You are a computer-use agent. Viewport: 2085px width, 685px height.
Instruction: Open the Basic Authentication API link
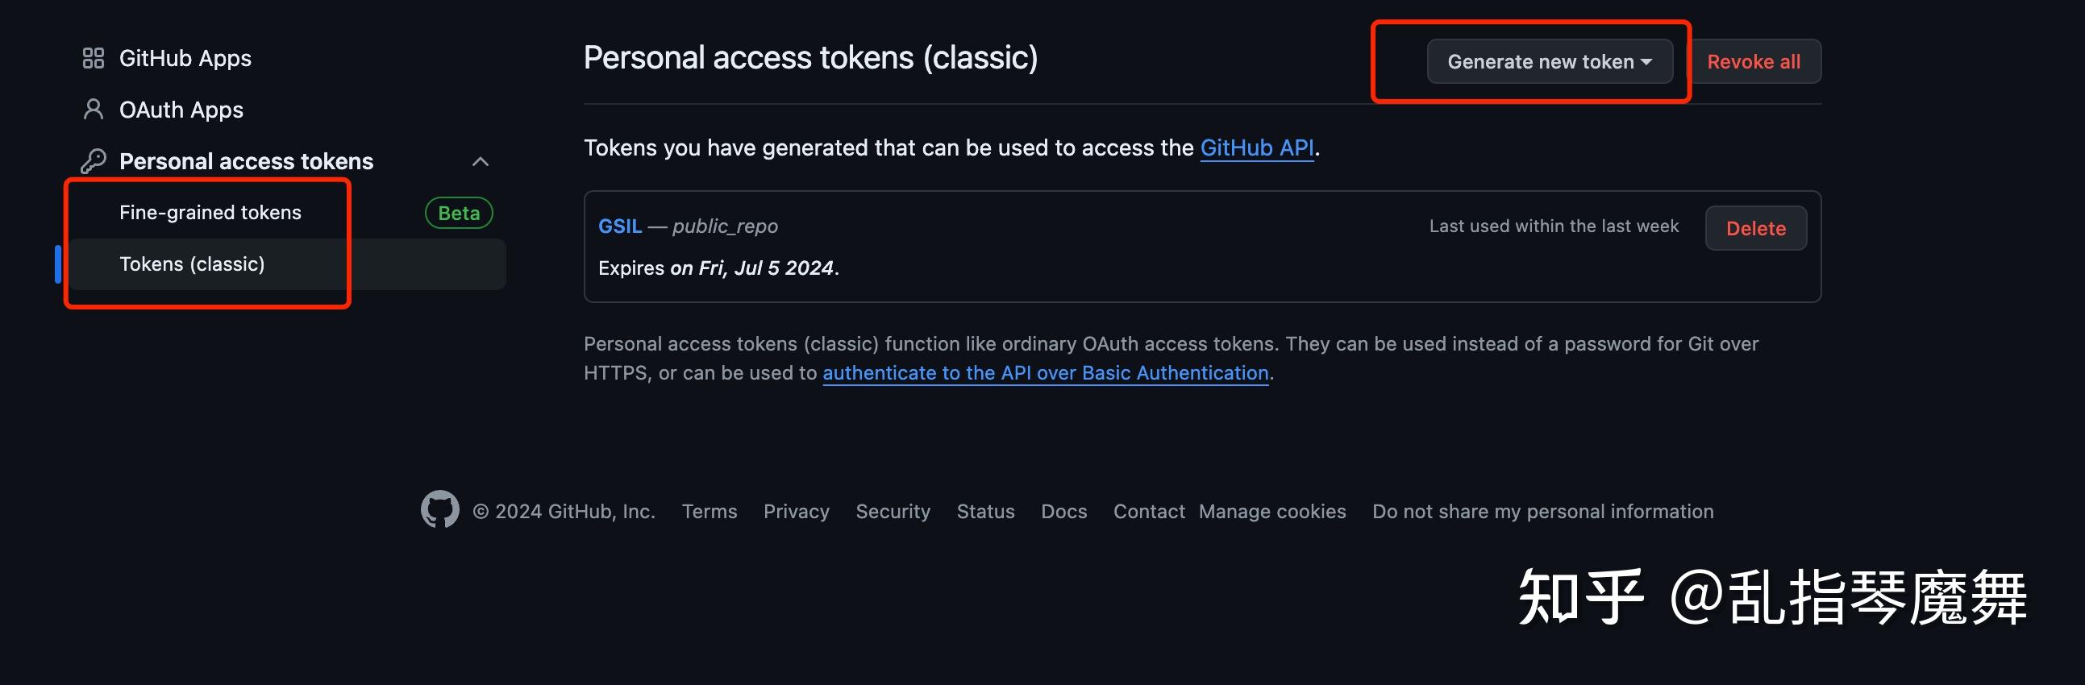tap(1045, 373)
